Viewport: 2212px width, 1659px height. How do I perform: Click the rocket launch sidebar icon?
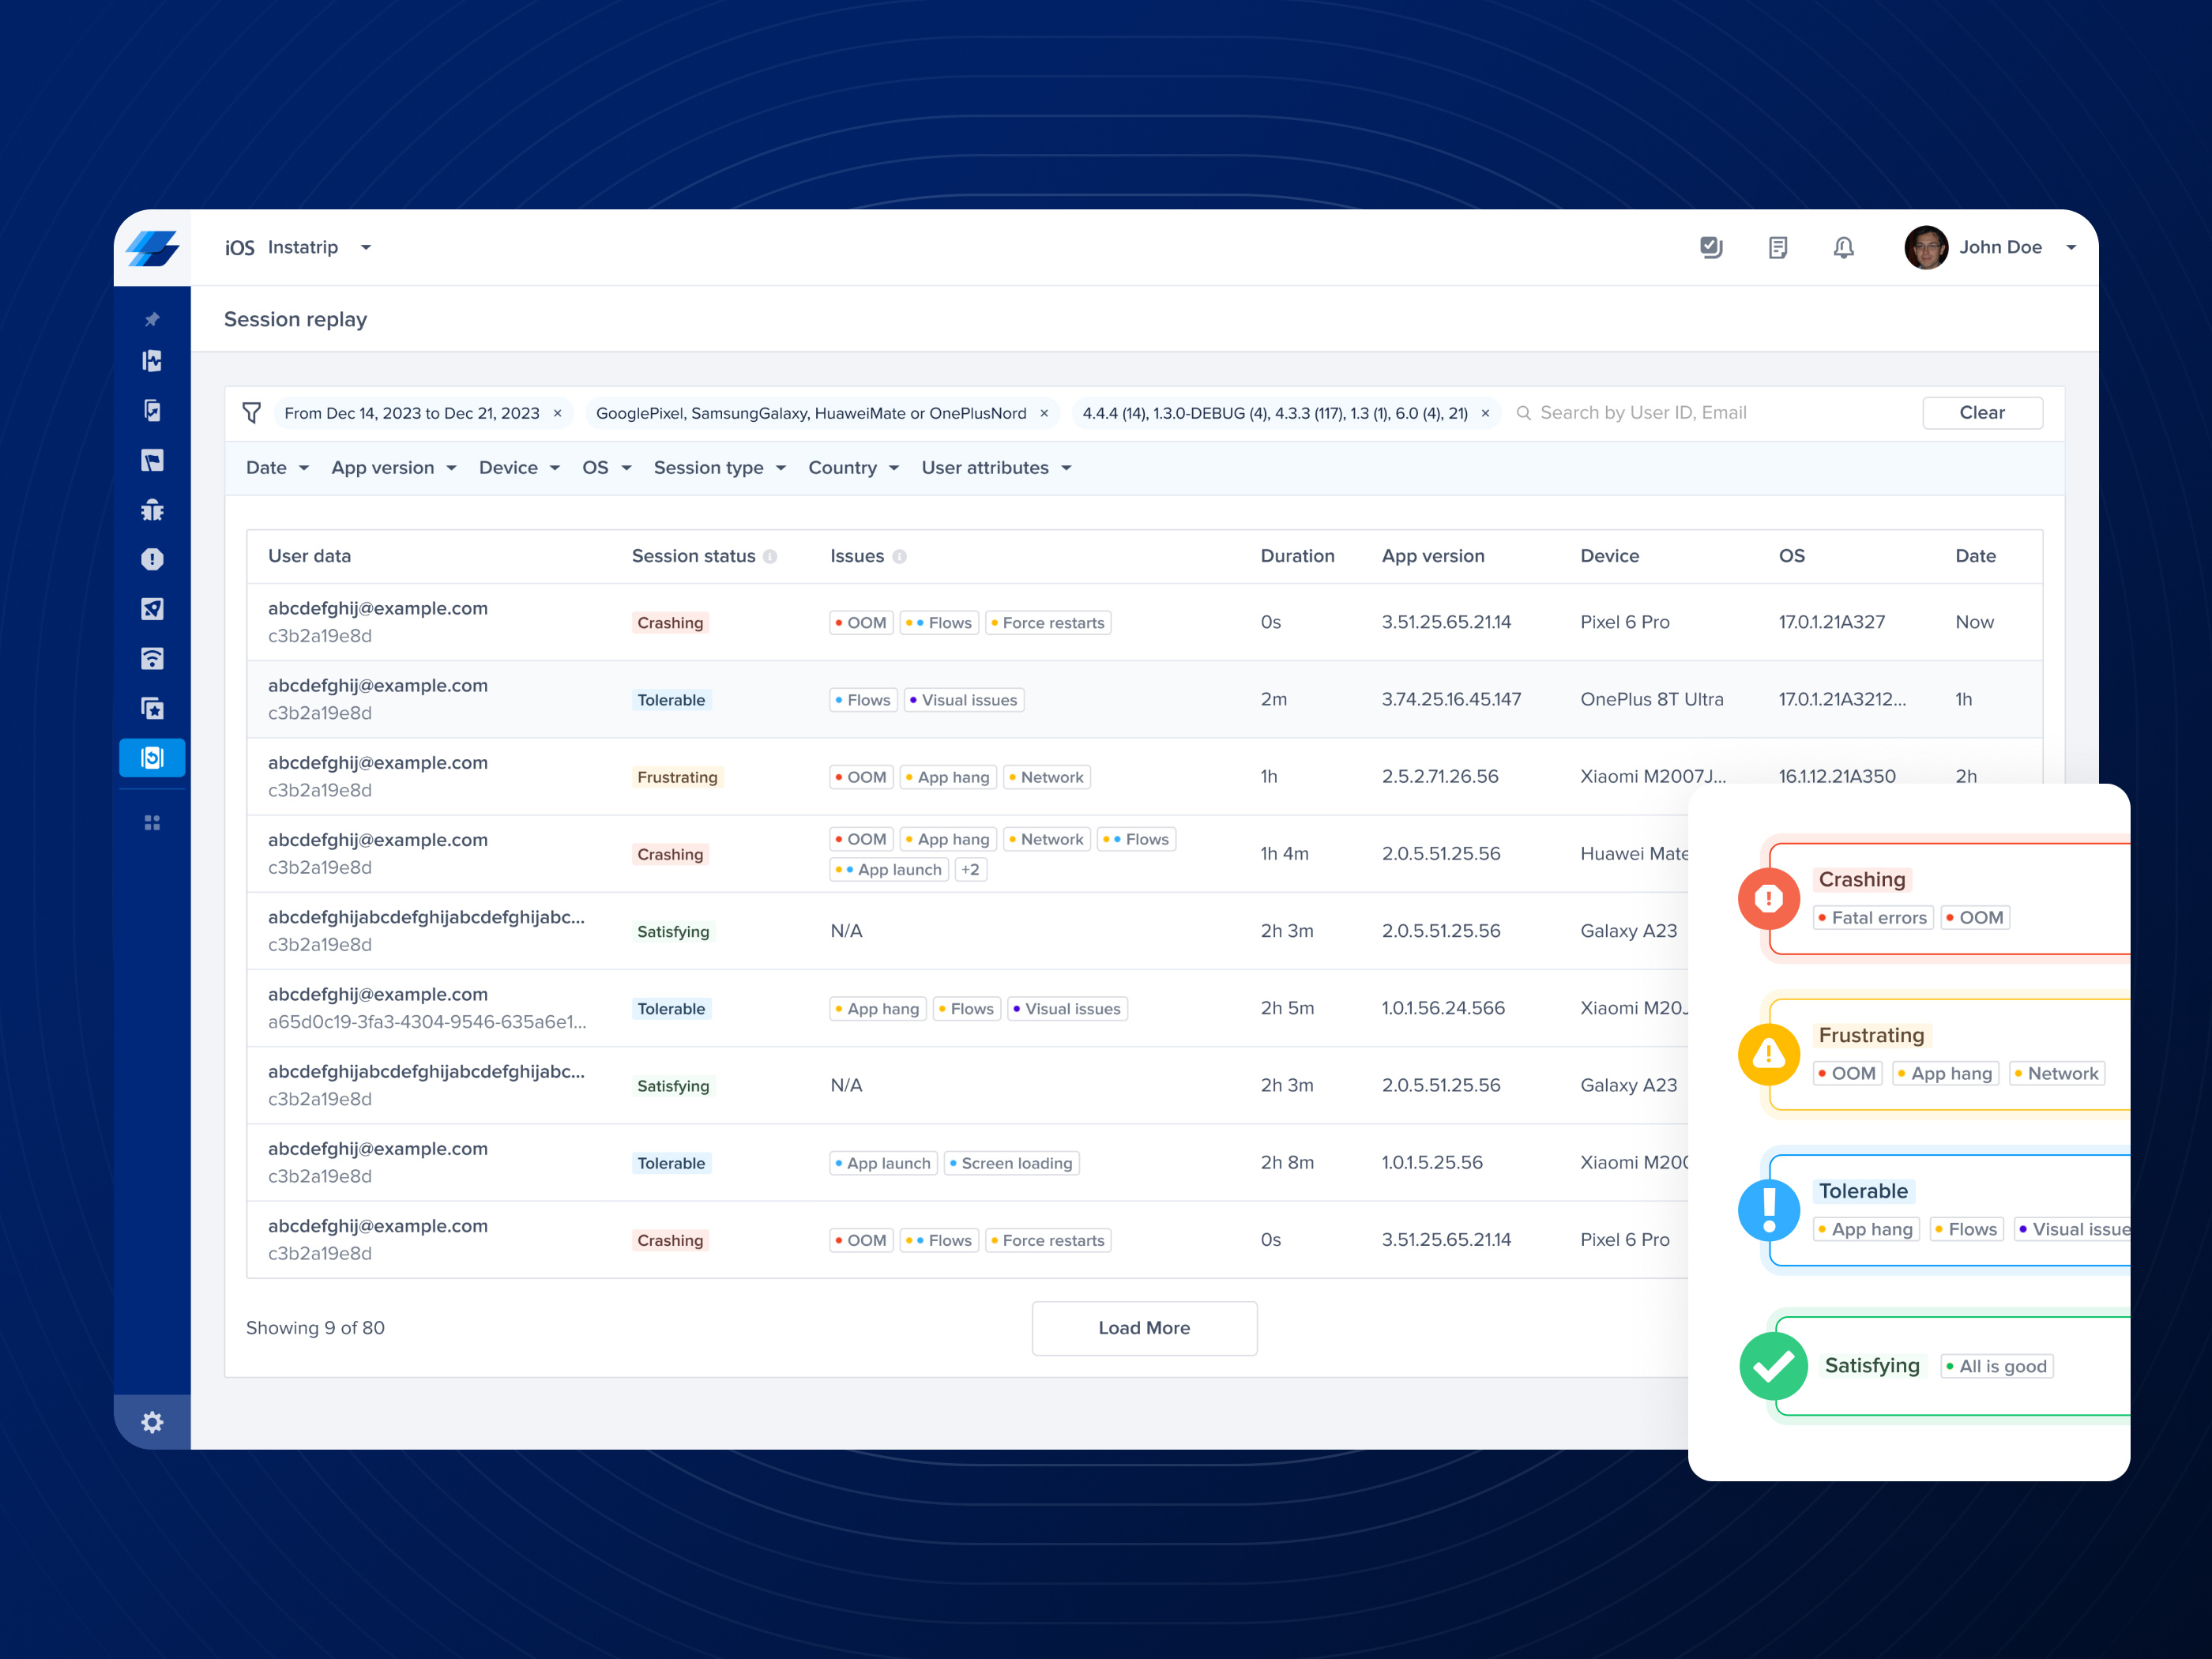click(152, 609)
